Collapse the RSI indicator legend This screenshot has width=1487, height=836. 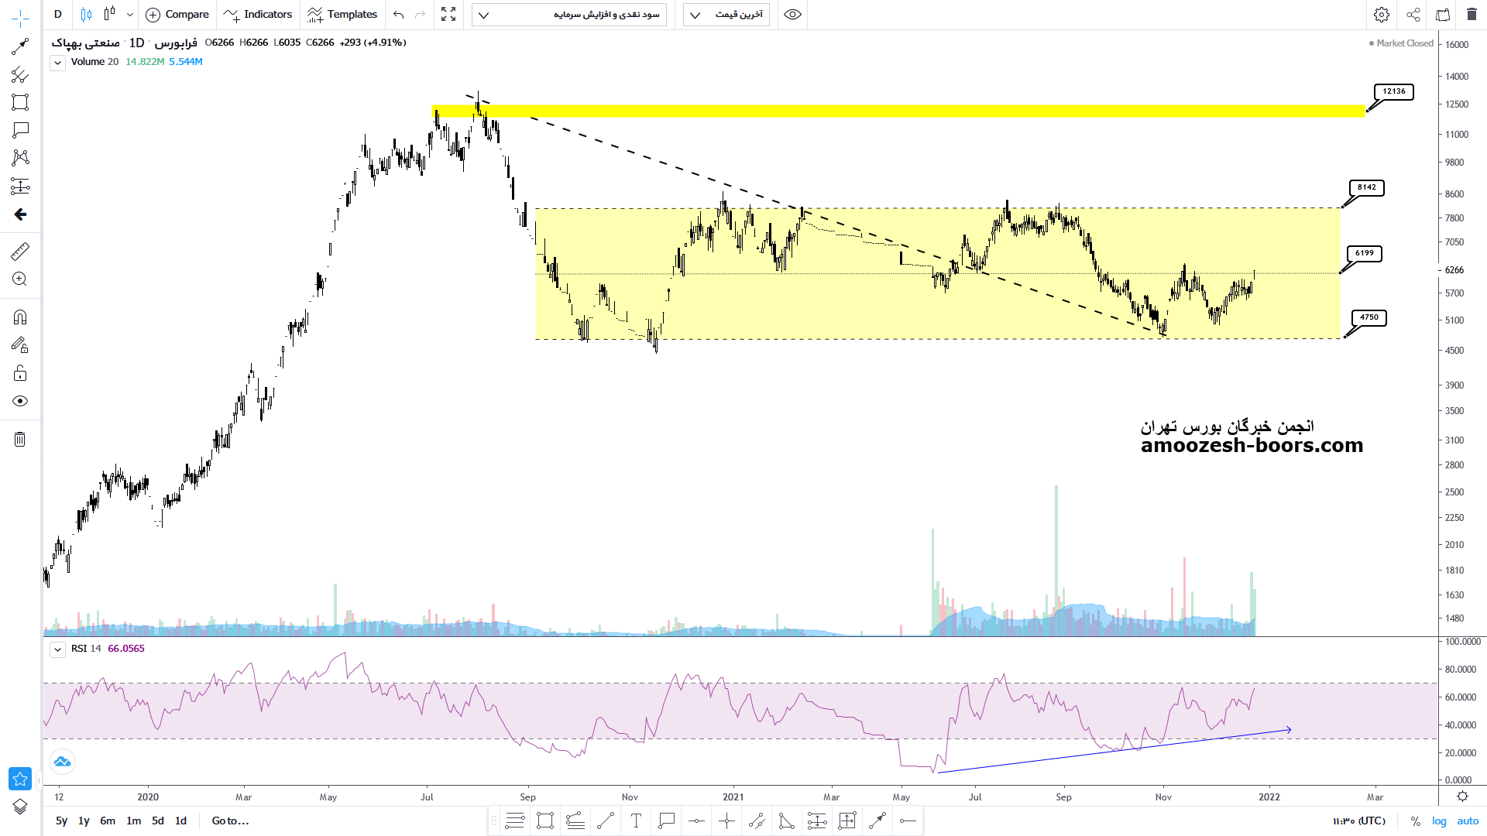tap(57, 649)
